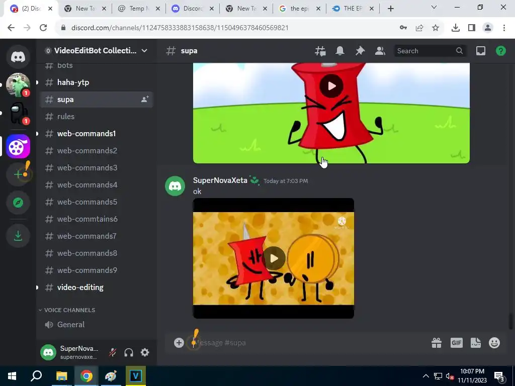Click the Discord Search box

click(x=430, y=51)
